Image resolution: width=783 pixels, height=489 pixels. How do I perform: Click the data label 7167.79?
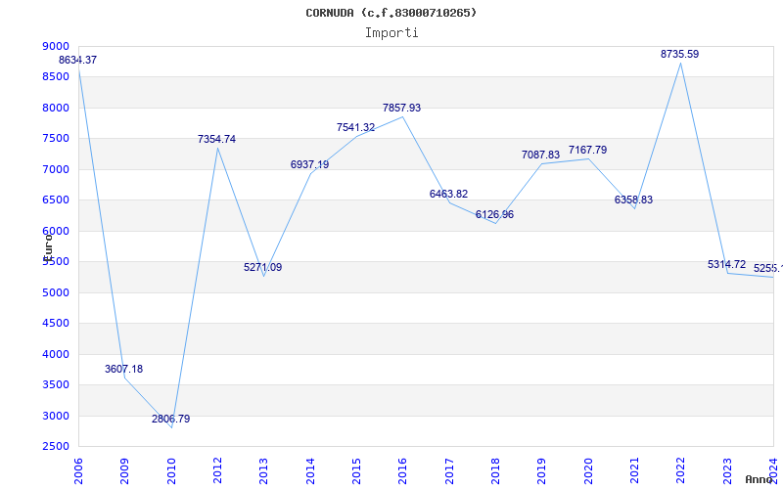[x=588, y=151]
